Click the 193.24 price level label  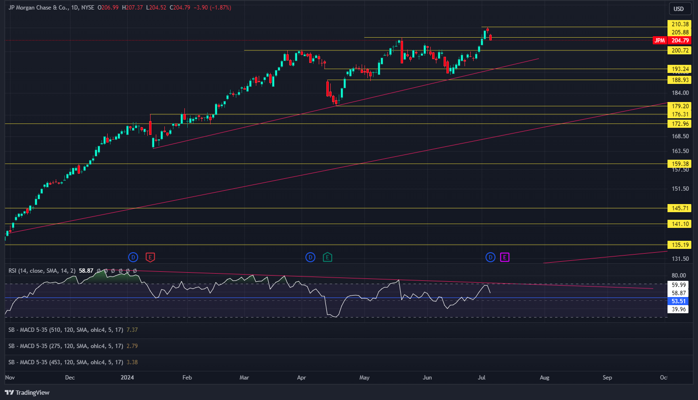click(x=679, y=69)
